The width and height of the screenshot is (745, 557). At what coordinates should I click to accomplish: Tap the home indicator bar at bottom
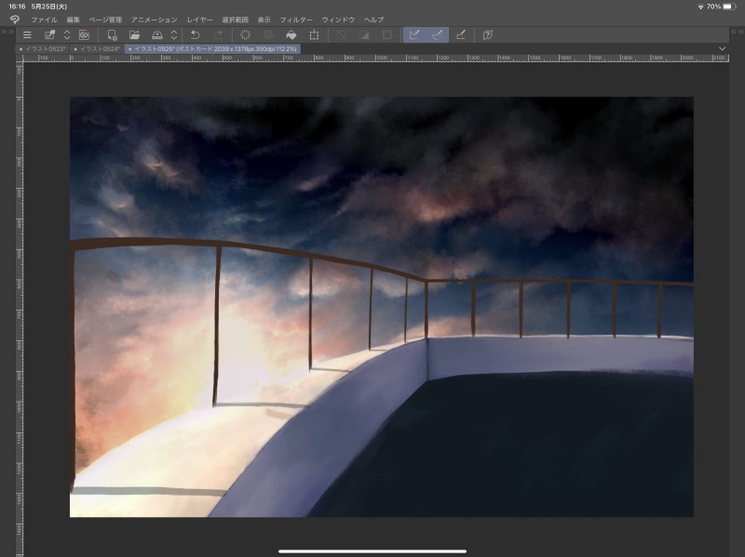(372, 551)
